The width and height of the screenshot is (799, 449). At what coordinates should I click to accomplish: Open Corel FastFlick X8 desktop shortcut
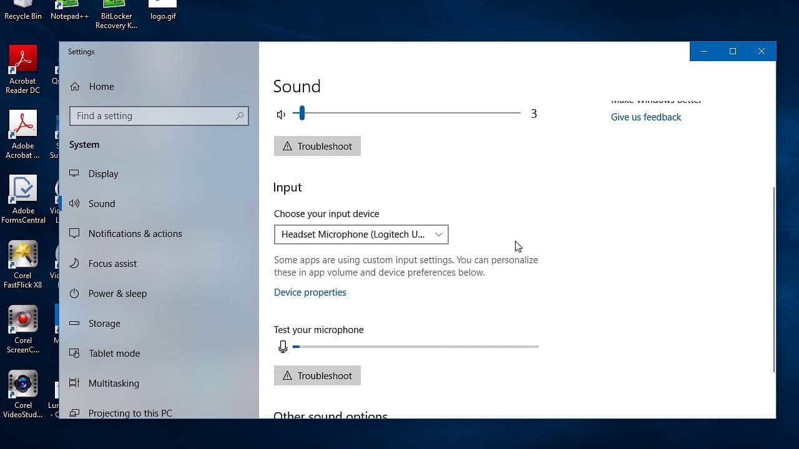point(23,264)
